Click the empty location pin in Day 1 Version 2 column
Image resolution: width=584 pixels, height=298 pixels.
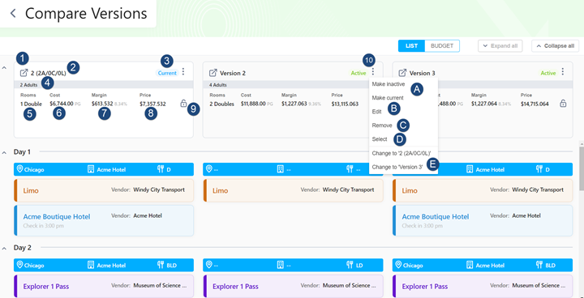[x=209, y=169]
